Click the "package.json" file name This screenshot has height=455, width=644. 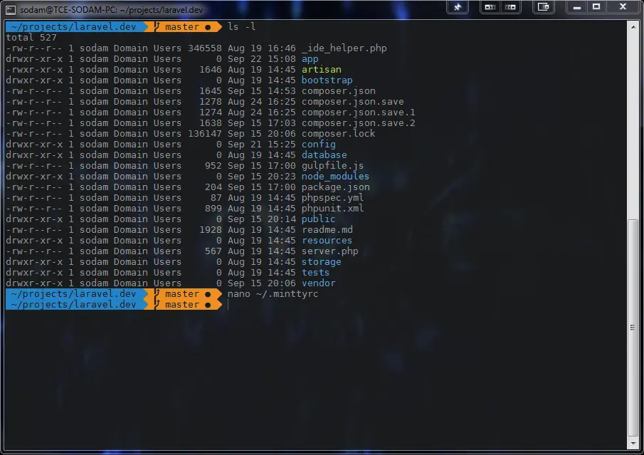[x=336, y=187]
